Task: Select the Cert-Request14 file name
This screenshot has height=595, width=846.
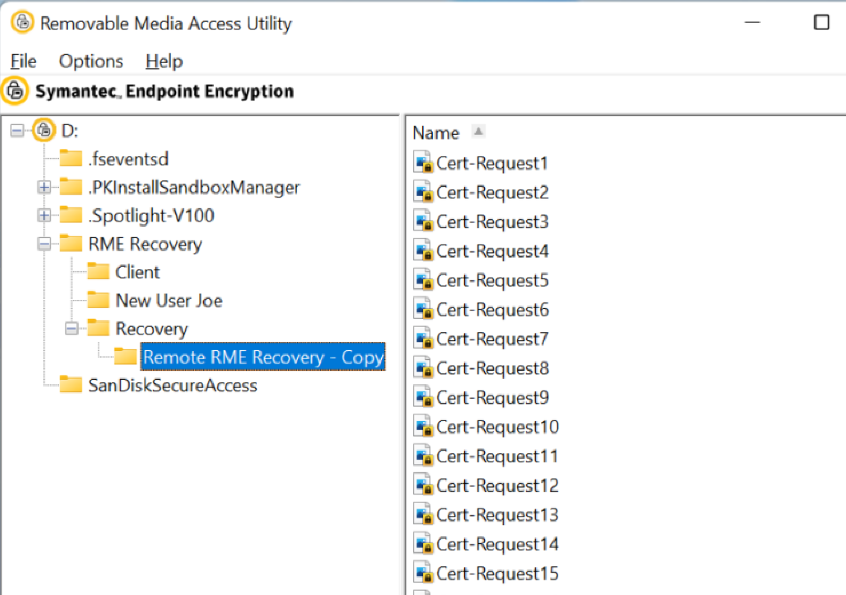Action: pyautogui.click(x=497, y=544)
